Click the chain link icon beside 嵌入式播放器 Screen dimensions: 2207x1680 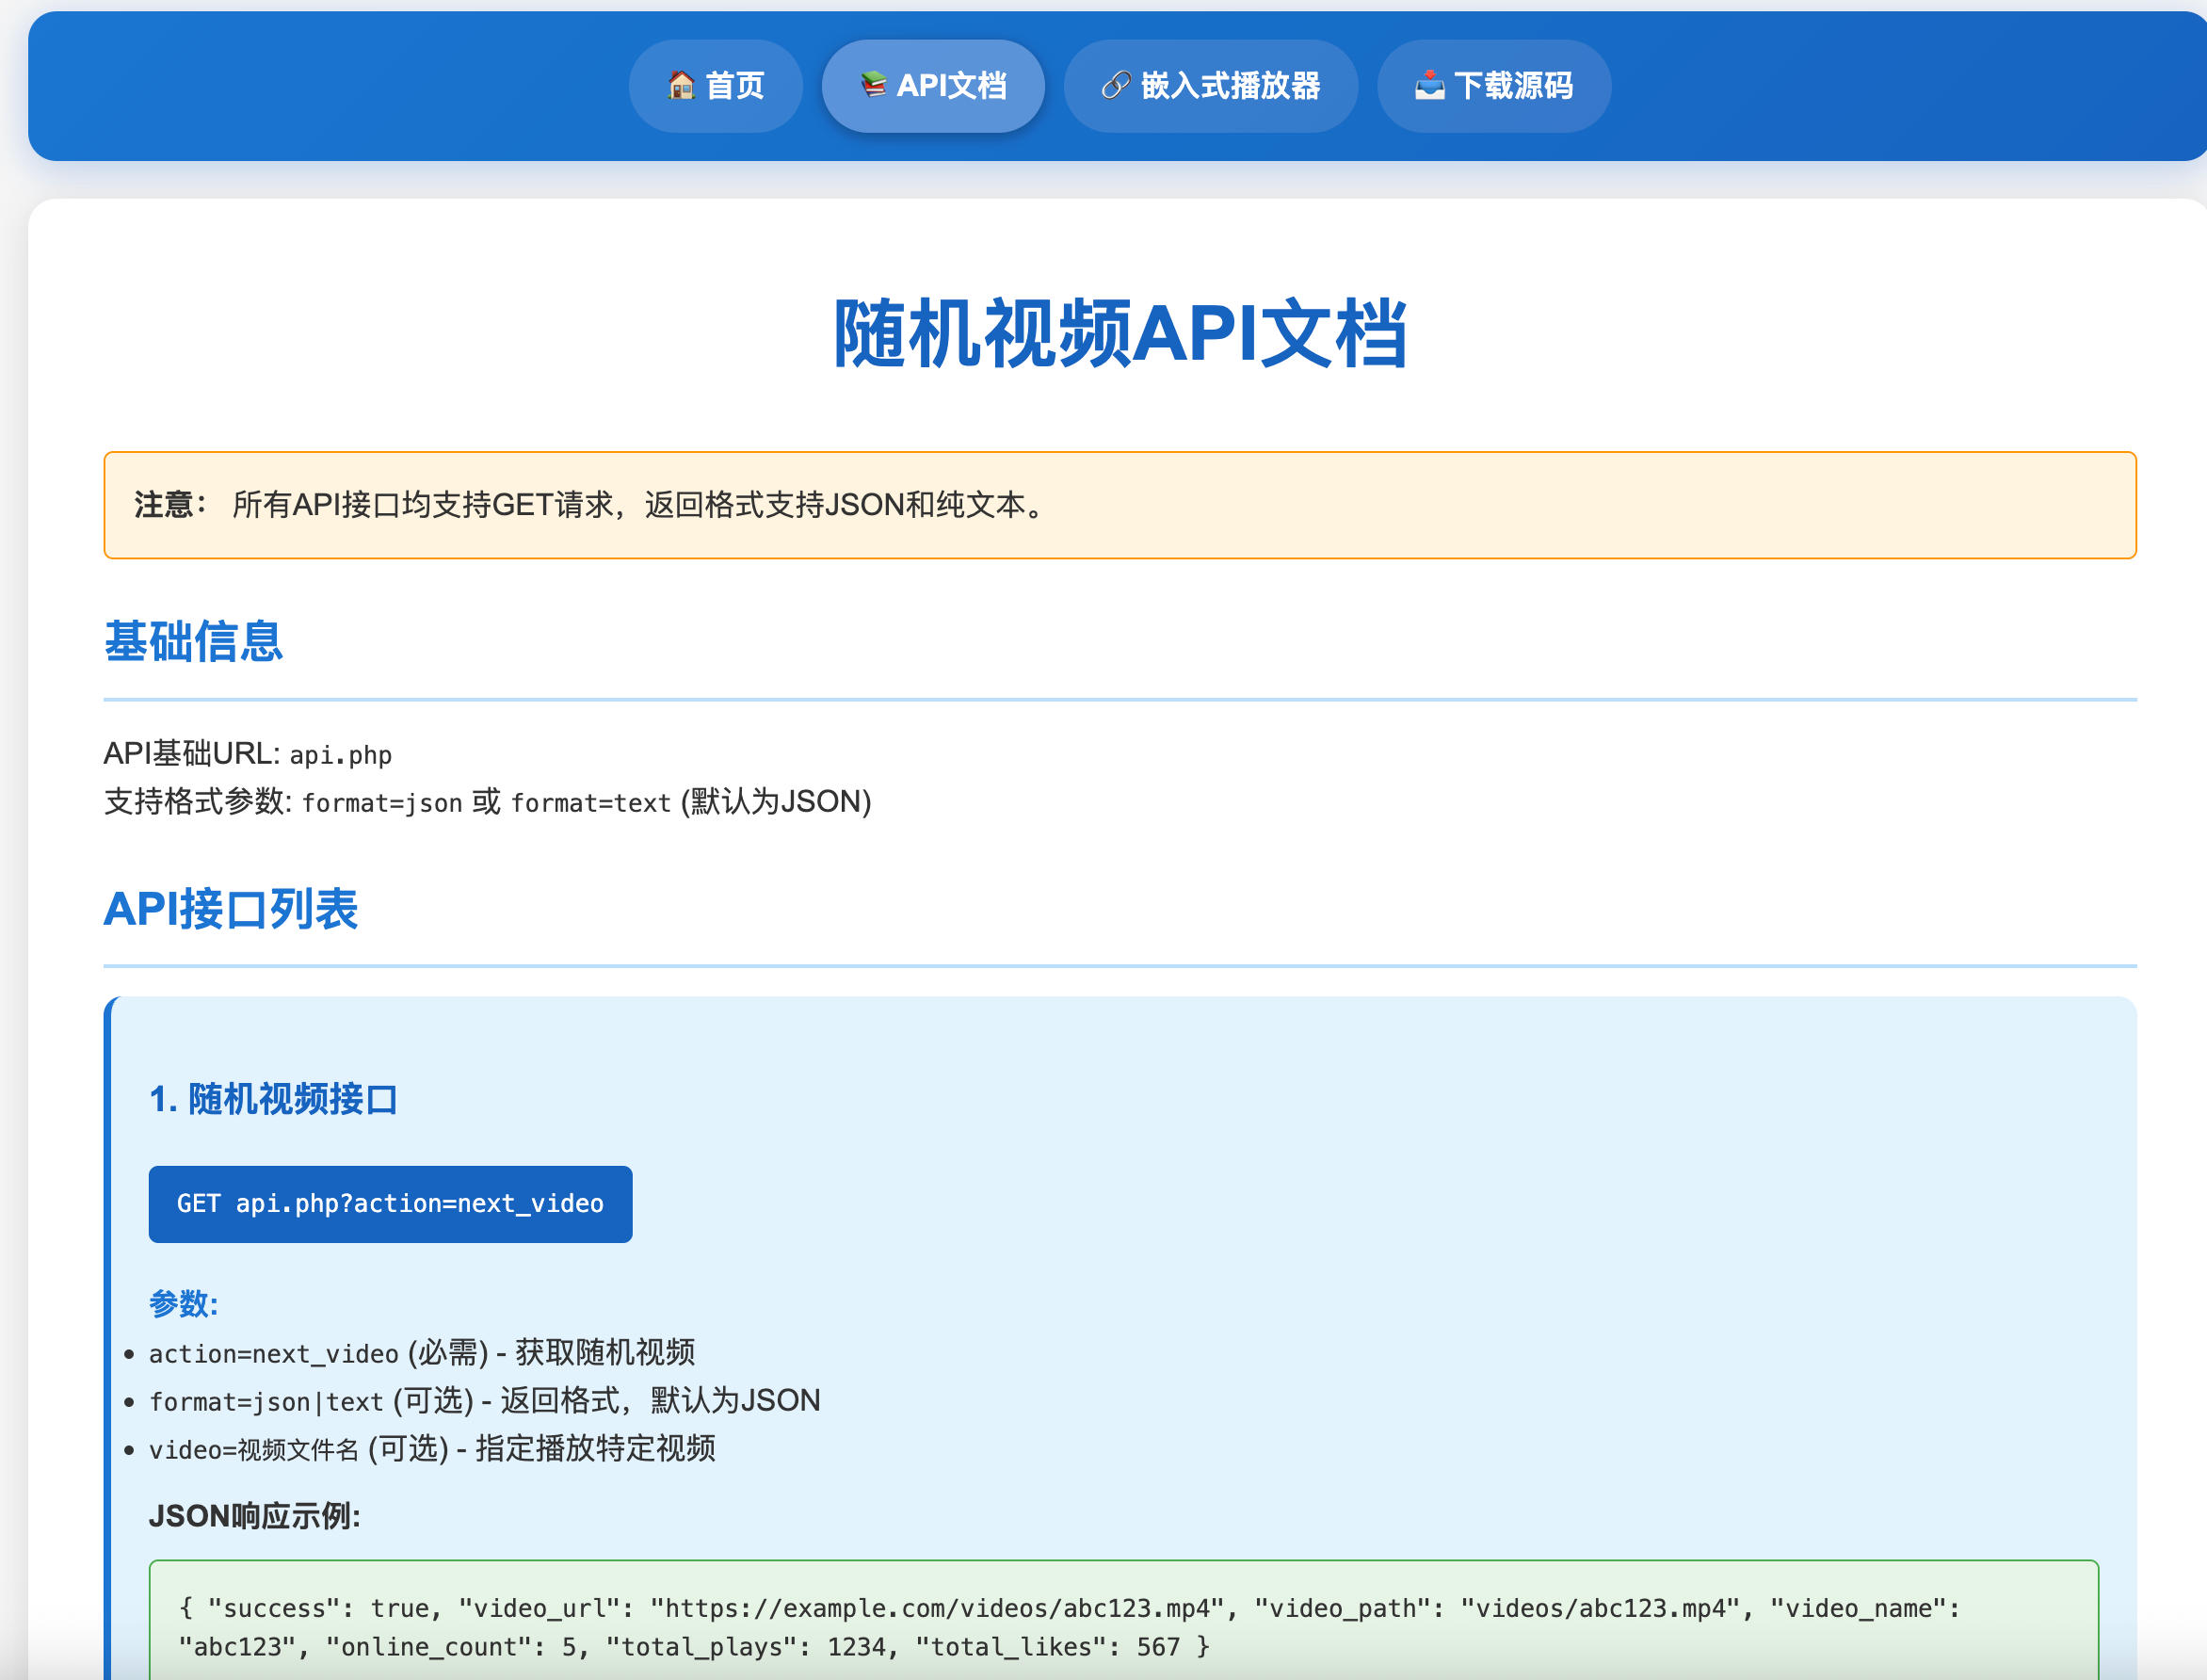[1116, 86]
